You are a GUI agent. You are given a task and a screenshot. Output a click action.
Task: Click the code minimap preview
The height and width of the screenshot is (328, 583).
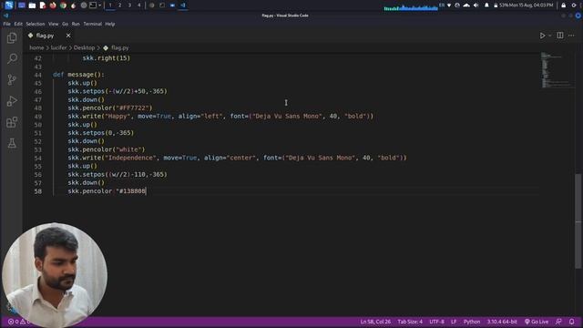(x=557, y=70)
